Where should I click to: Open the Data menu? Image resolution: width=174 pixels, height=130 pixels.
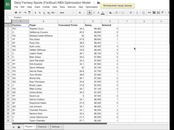pyautogui.click(x=55, y=7)
